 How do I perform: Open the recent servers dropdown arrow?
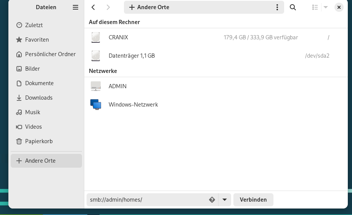225,200
